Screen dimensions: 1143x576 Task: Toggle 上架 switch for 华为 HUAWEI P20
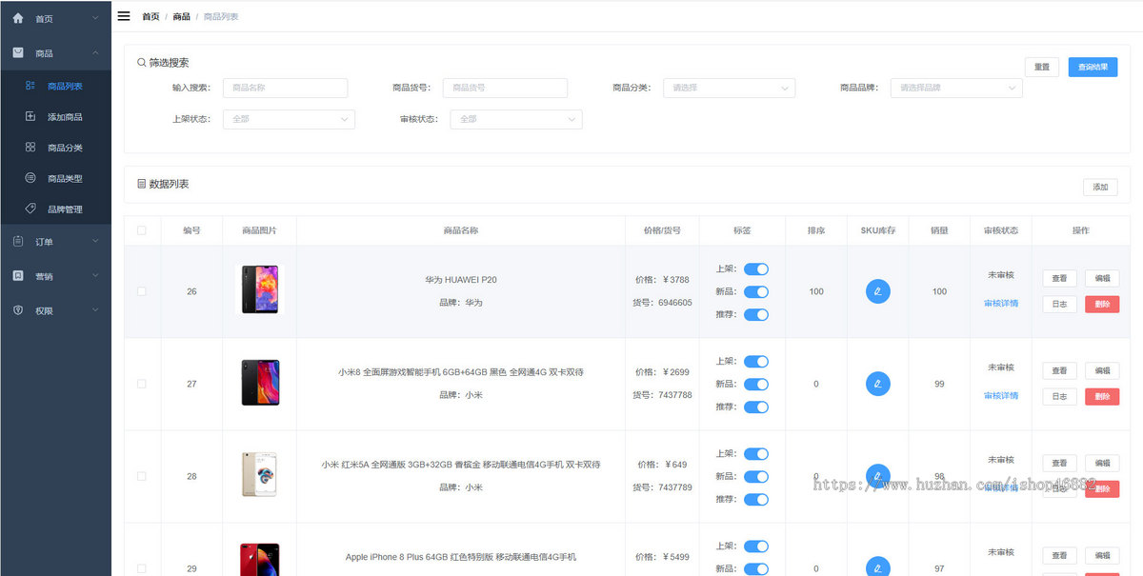tap(756, 268)
